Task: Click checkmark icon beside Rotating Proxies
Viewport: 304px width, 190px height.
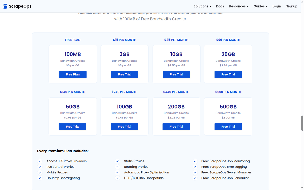Action: [117, 167]
